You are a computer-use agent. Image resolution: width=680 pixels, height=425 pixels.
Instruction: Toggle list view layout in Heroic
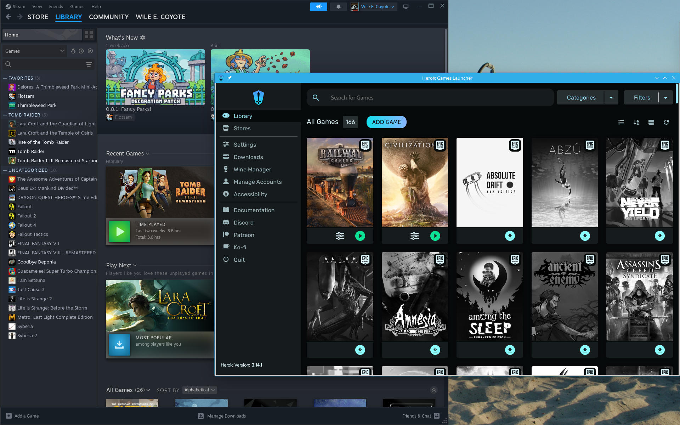pos(621,122)
